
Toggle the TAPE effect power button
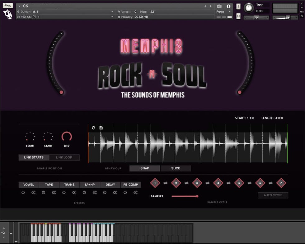coord(44,193)
